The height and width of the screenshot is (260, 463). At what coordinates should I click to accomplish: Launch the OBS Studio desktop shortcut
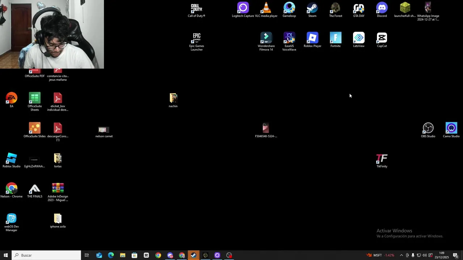(x=428, y=130)
